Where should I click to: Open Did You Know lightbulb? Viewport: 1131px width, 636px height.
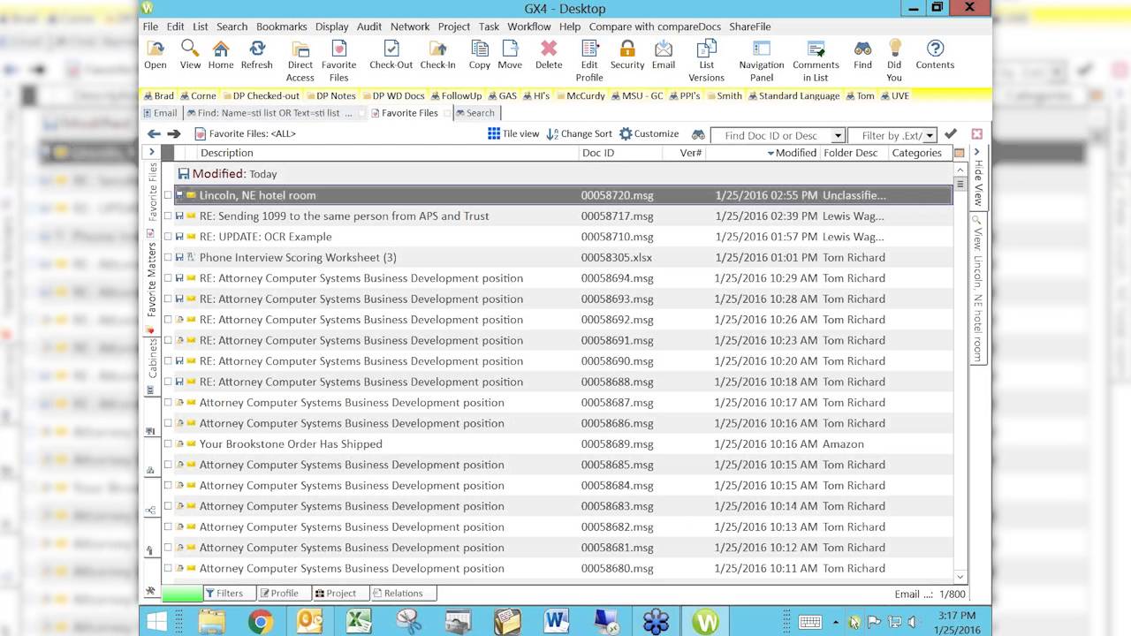[x=894, y=61]
